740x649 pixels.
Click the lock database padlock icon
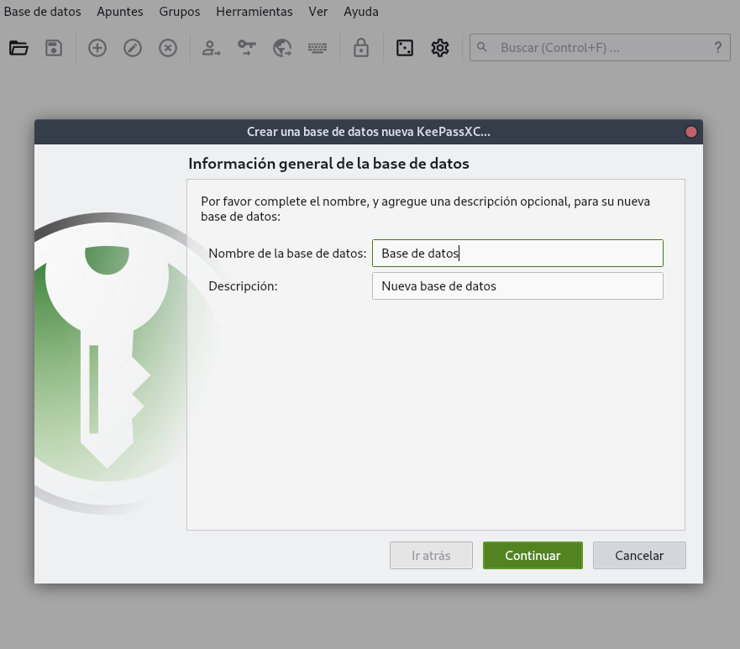(x=361, y=48)
